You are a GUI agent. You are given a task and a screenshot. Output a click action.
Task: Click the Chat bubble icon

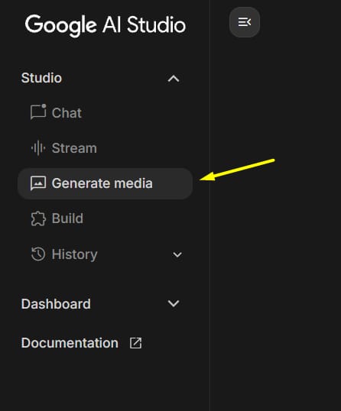38,112
